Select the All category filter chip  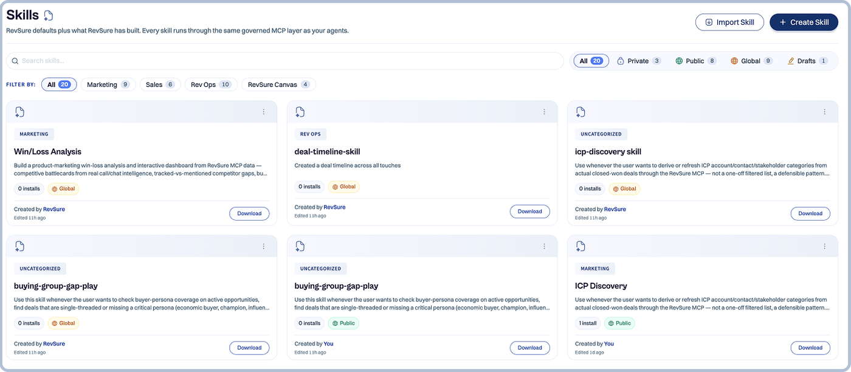tap(59, 84)
